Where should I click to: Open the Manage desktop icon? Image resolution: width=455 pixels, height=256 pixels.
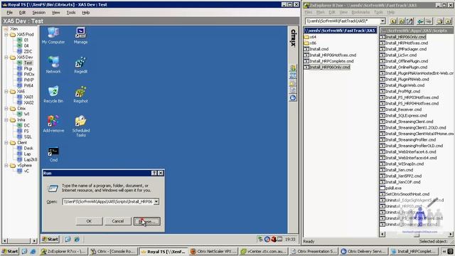tap(80, 36)
